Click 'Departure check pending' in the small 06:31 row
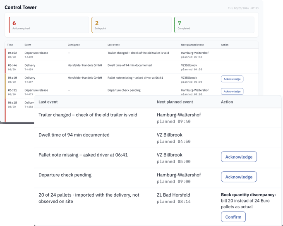 124,90
